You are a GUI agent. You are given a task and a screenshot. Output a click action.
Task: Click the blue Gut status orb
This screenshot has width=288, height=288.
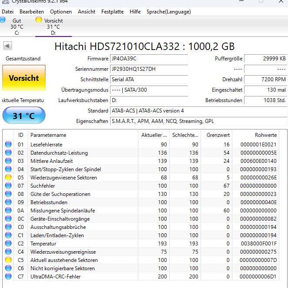2,20
